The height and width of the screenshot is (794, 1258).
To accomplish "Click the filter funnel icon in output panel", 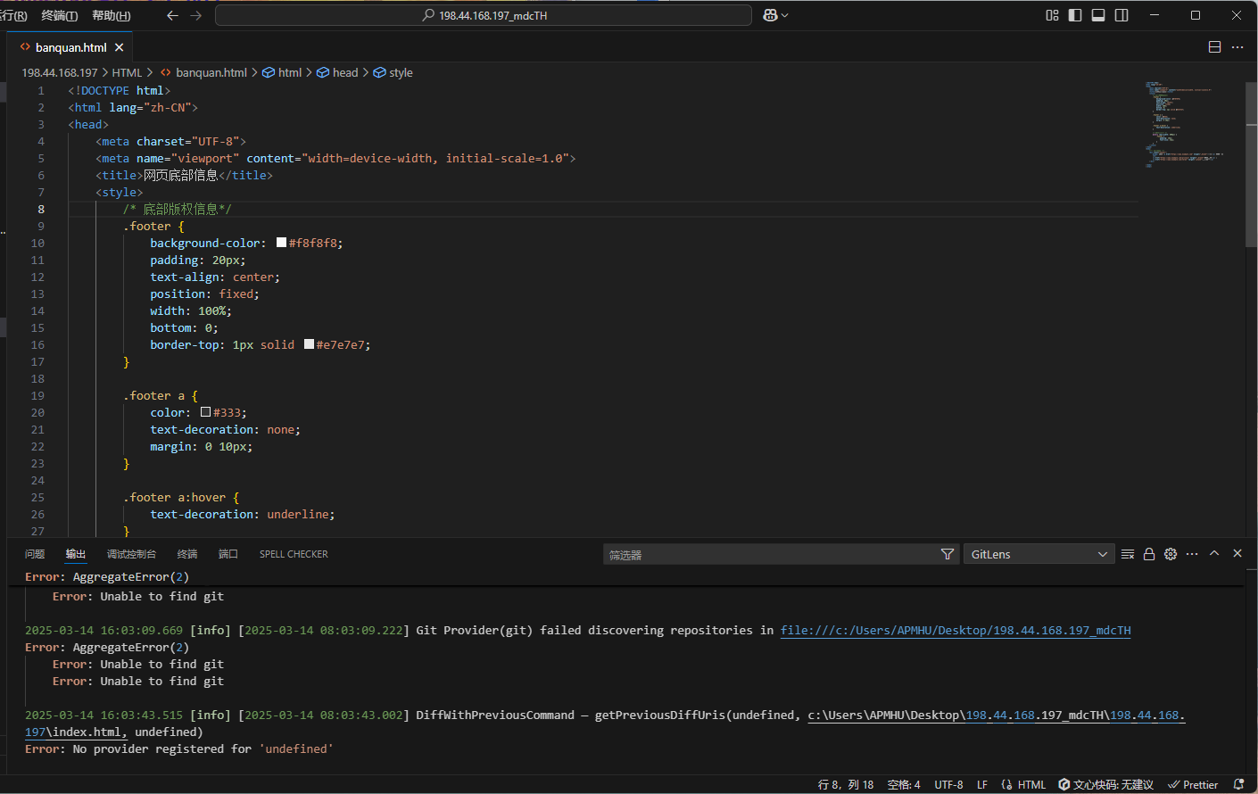I will (x=947, y=554).
